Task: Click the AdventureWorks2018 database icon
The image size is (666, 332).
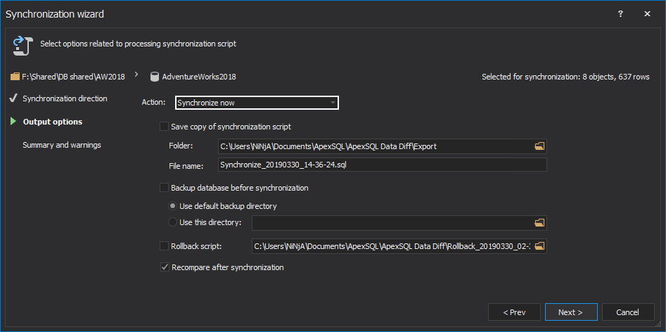Action: [x=155, y=76]
